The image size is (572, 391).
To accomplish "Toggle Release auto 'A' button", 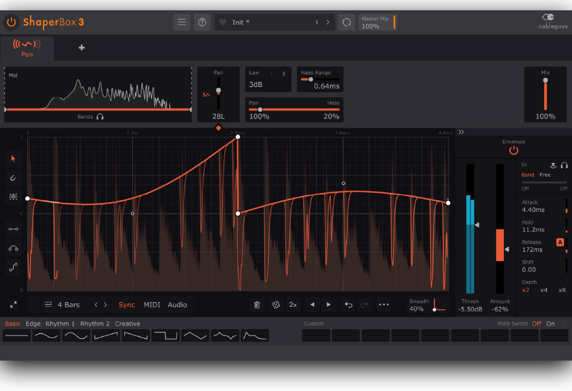I will pos(560,242).
